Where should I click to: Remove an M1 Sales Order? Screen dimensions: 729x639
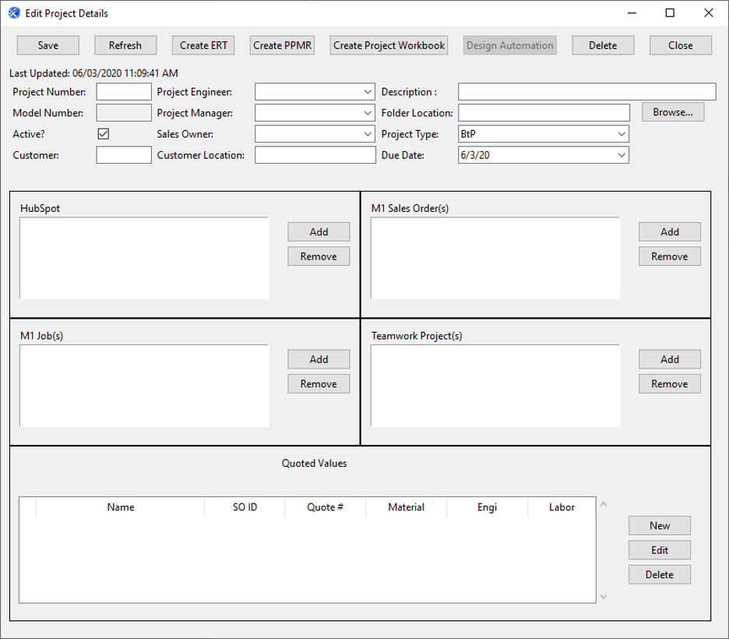pyautogui.click(x=669, y=256)
